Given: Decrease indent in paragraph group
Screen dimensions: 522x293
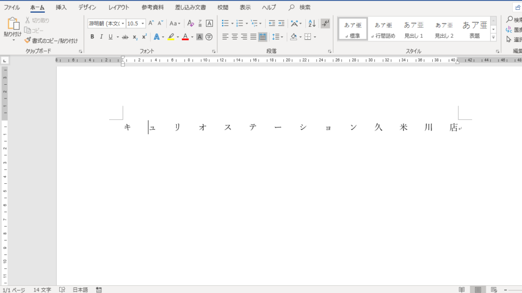Looking at the screenshot, I should coord(272,23).
